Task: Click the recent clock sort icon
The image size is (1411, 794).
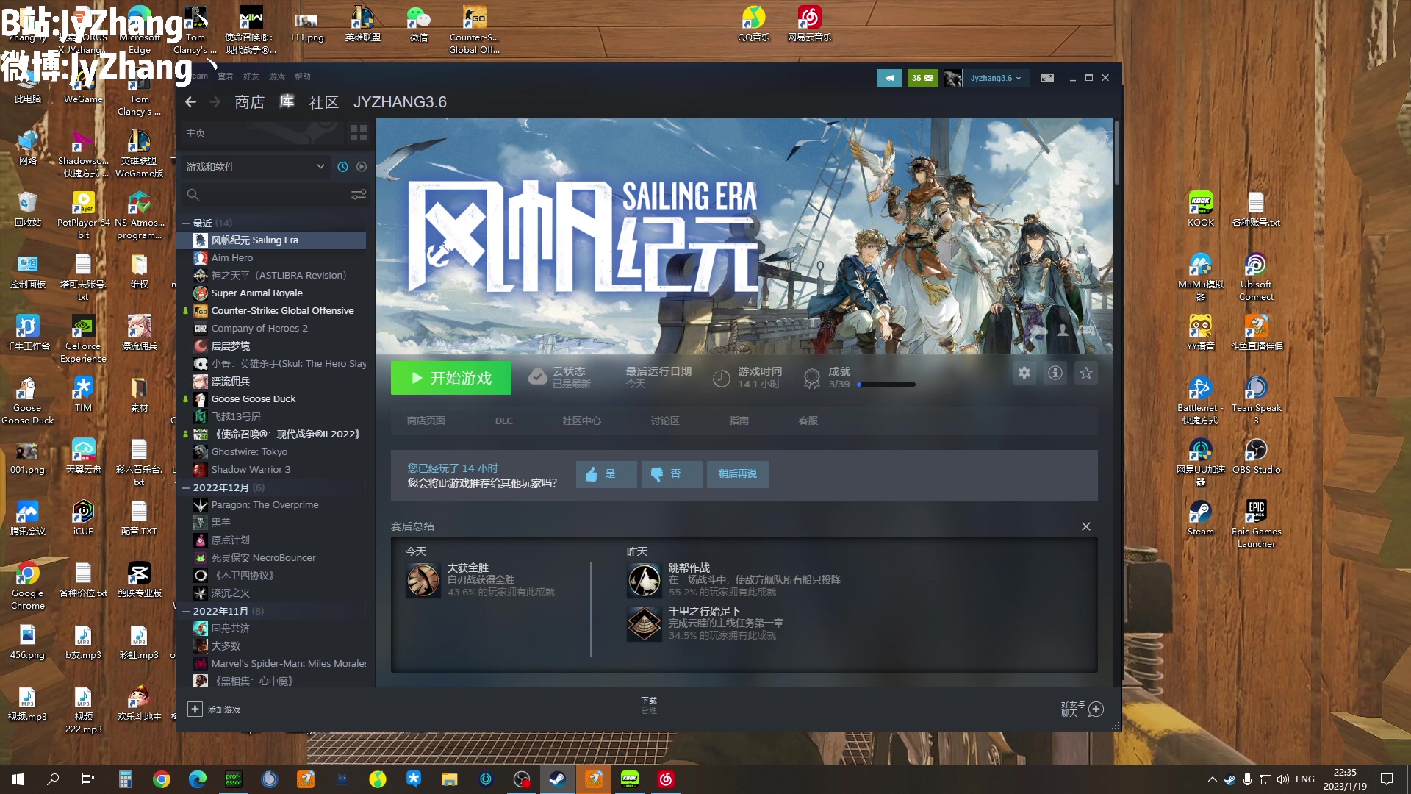Action: tap(342, 167)
